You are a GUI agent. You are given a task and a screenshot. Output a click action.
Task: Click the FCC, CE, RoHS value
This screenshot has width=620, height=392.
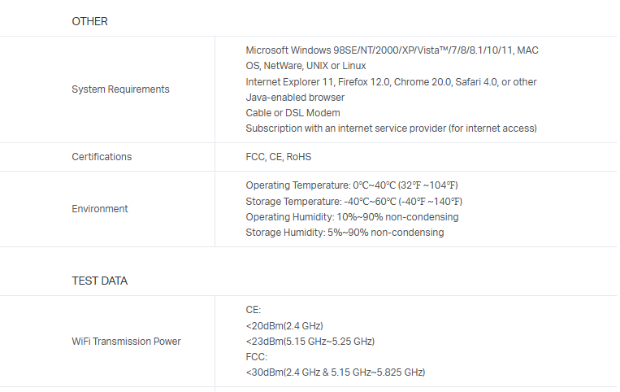[278, 157]
